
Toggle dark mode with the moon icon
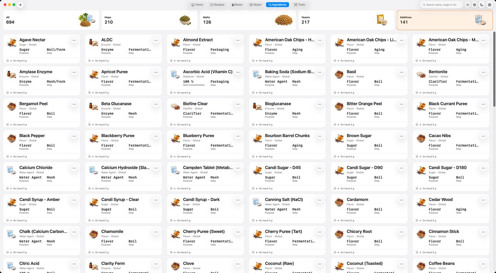coord(482,5)
